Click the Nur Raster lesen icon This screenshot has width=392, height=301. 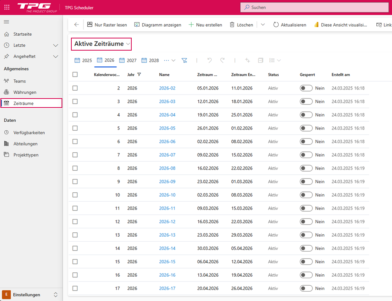coord(90,25)
